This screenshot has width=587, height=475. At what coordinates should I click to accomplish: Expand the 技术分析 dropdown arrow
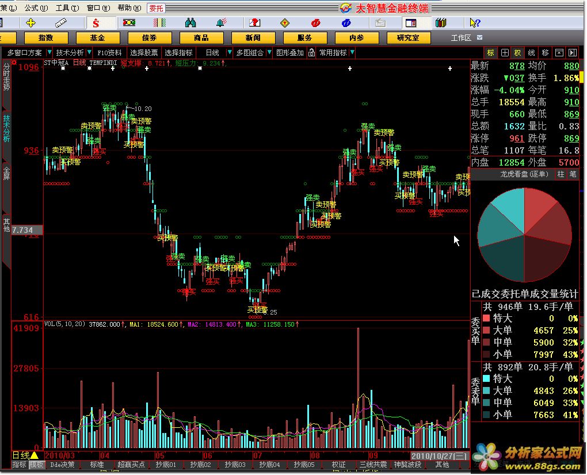pos(89,53)
